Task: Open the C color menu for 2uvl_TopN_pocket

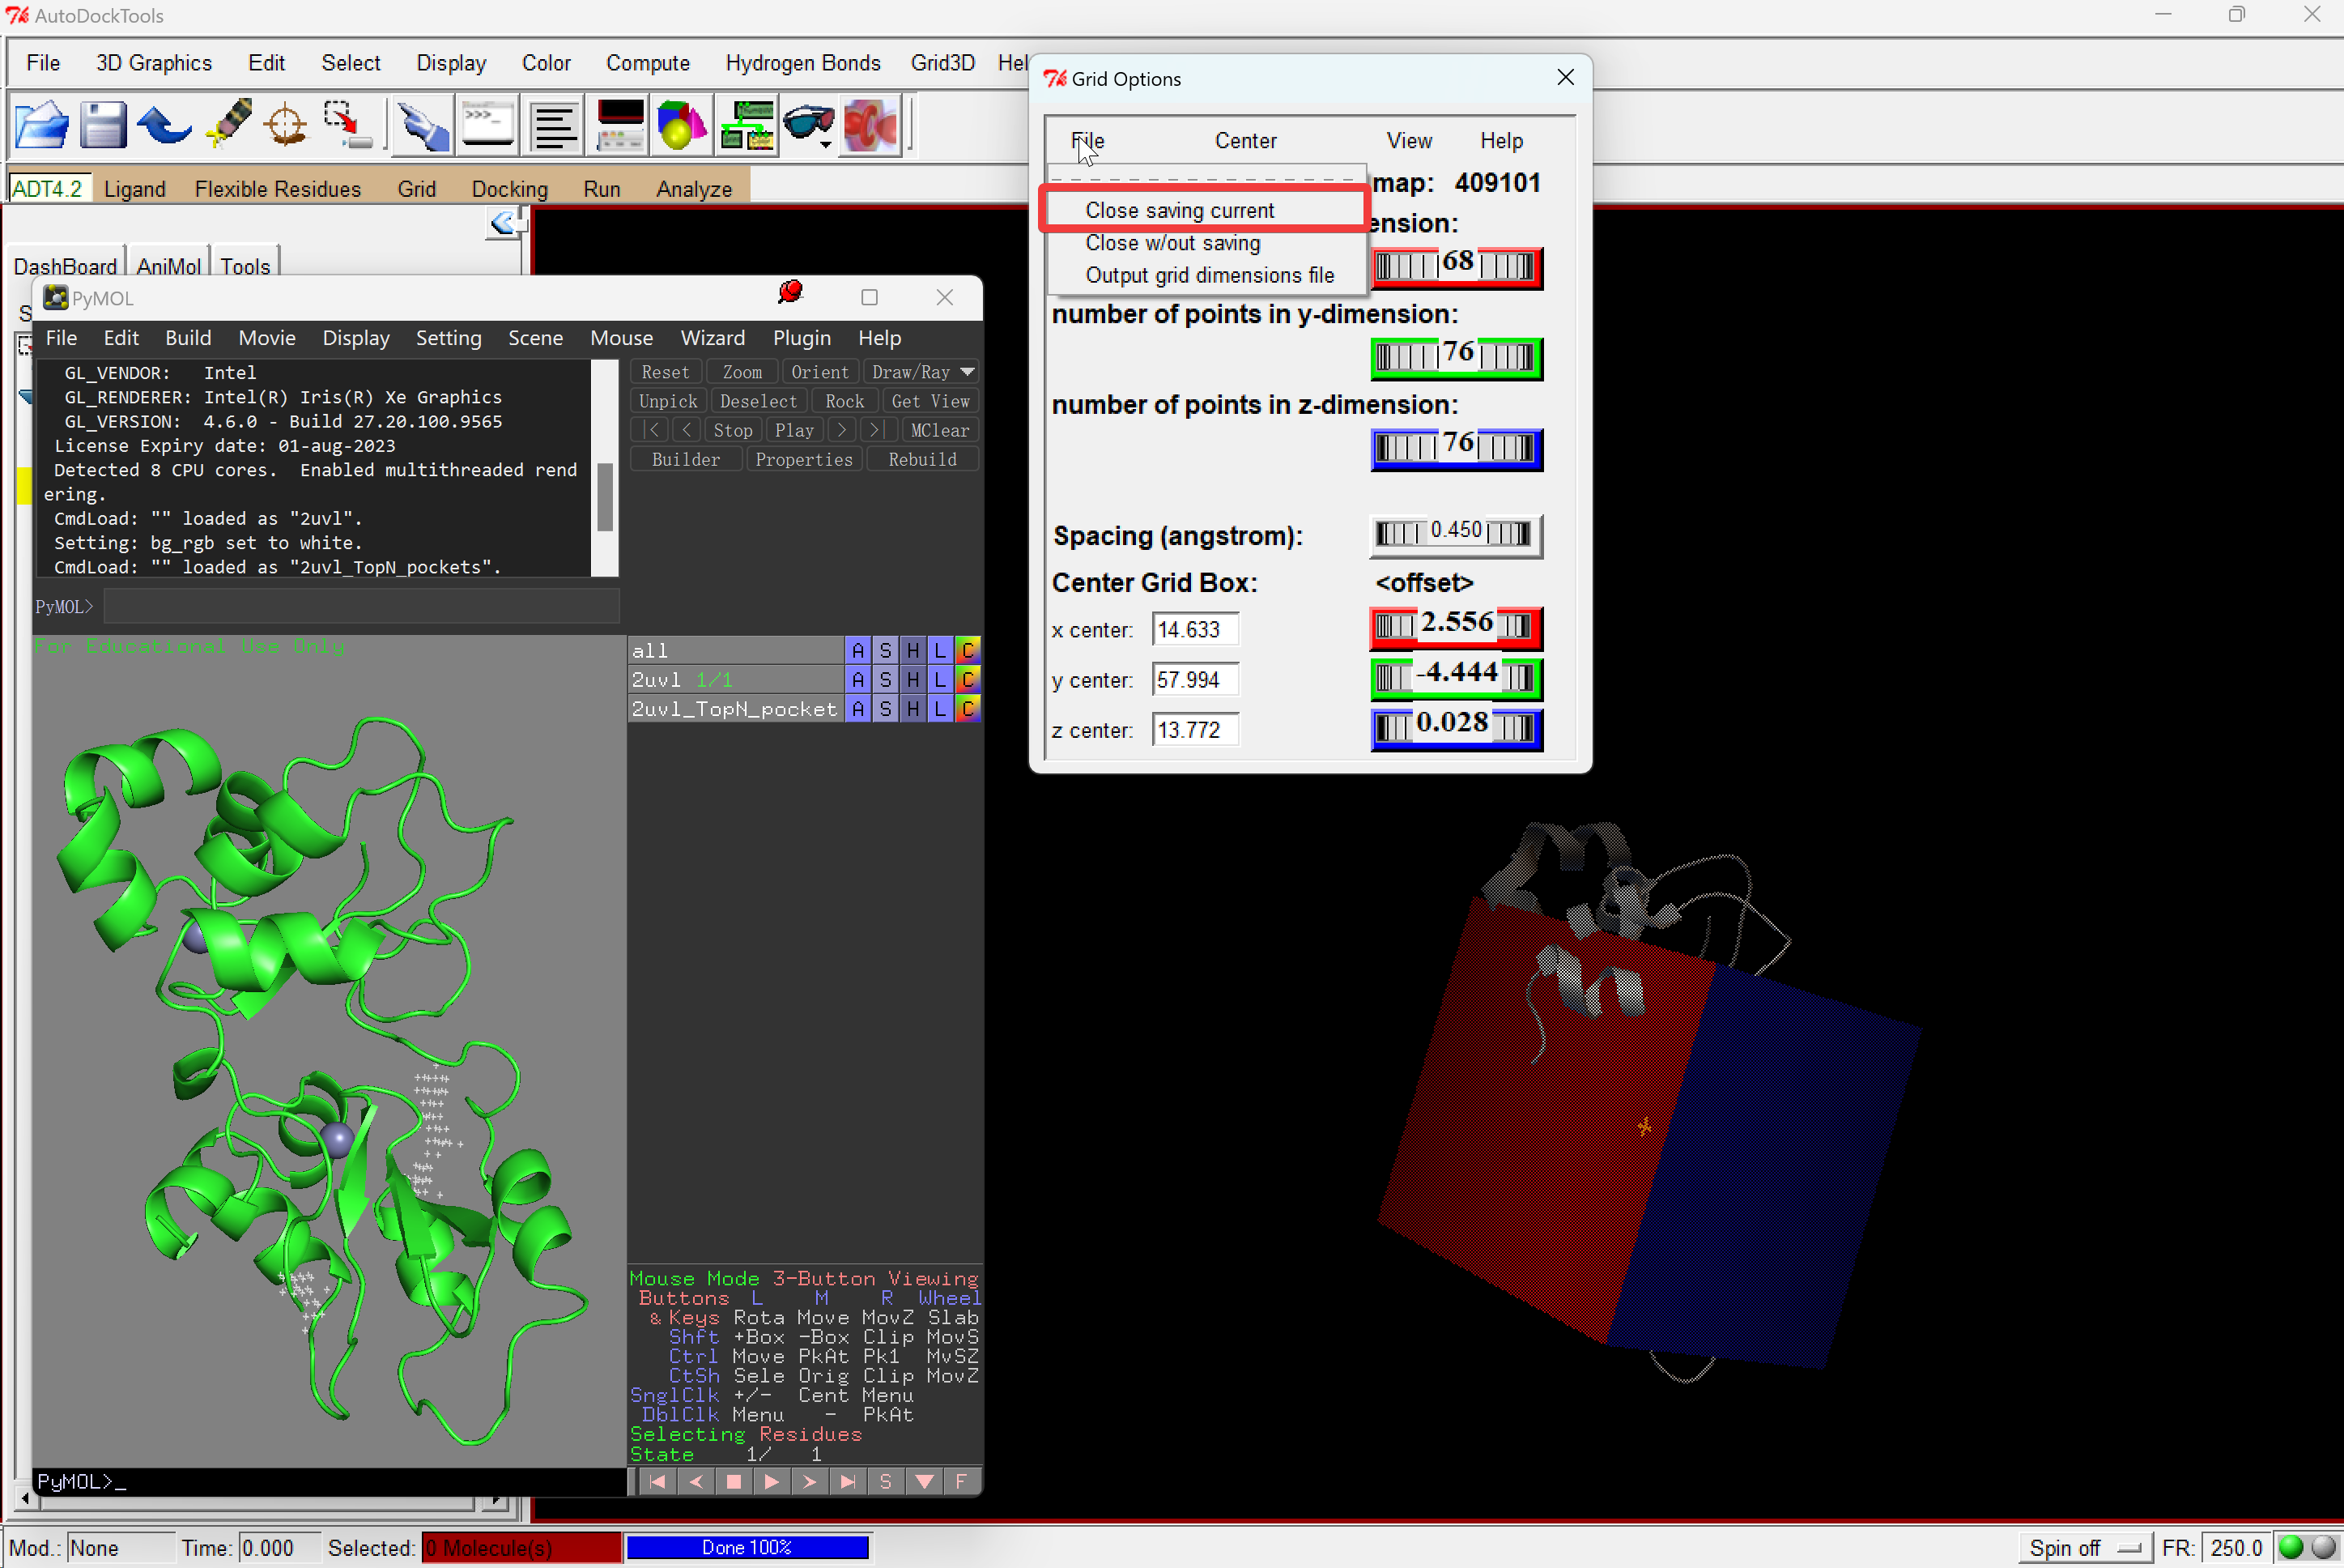Action: pos(968,709)
